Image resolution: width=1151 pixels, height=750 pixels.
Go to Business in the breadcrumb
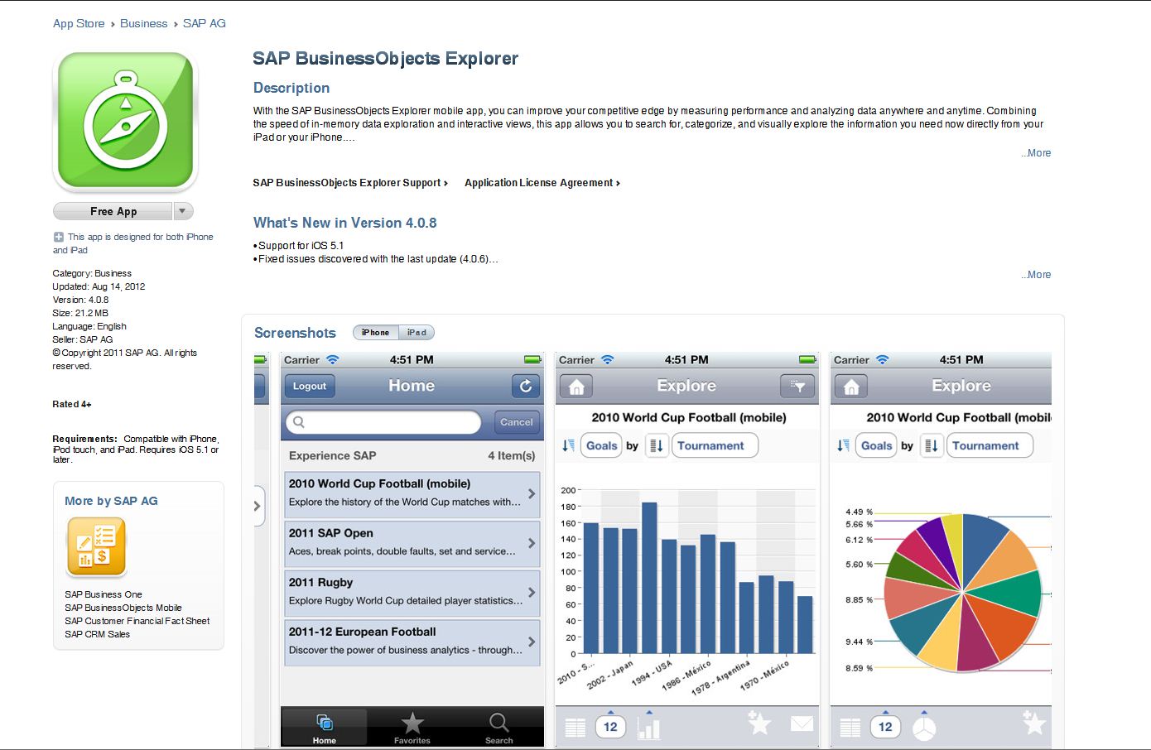click(143, 23)
